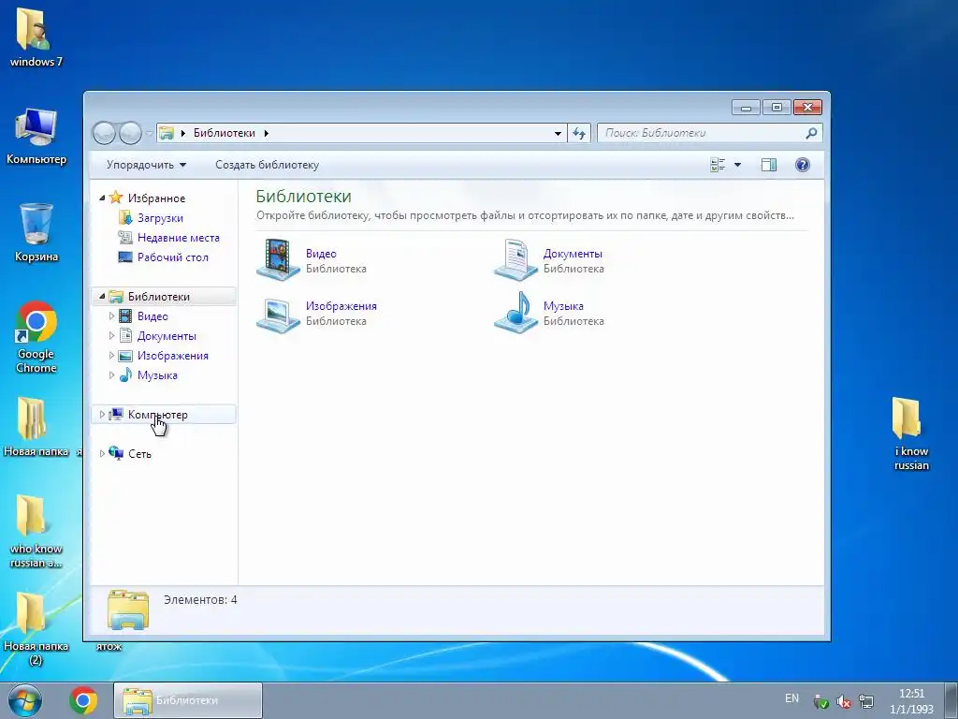Click Создать библиотеку button
958x719 pixels.
pyautogui.click(x=267, y=165)
